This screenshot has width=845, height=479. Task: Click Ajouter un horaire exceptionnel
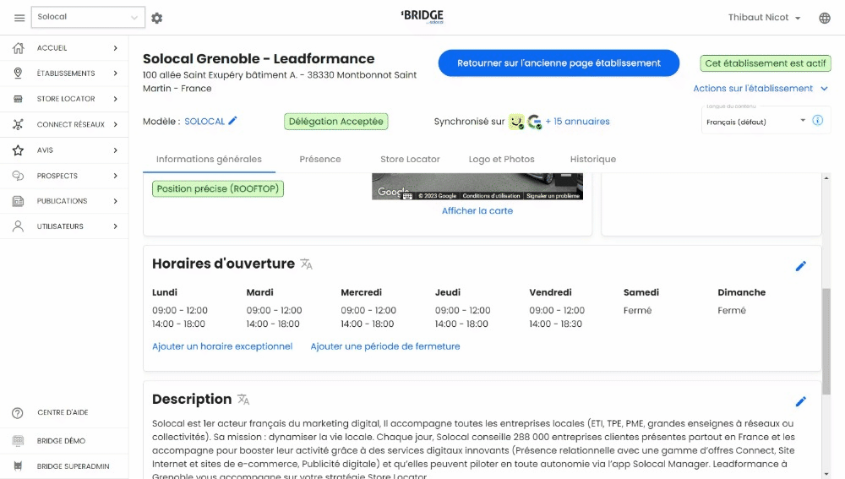click(x=222, y=346)
